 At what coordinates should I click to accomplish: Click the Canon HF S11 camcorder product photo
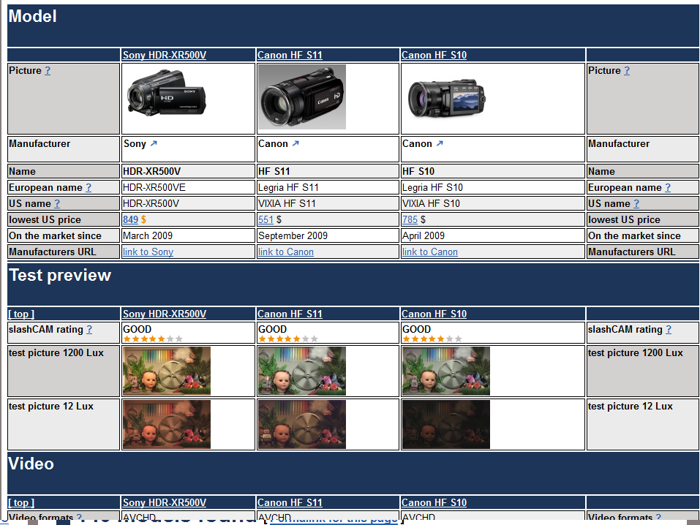click(302, 97)
